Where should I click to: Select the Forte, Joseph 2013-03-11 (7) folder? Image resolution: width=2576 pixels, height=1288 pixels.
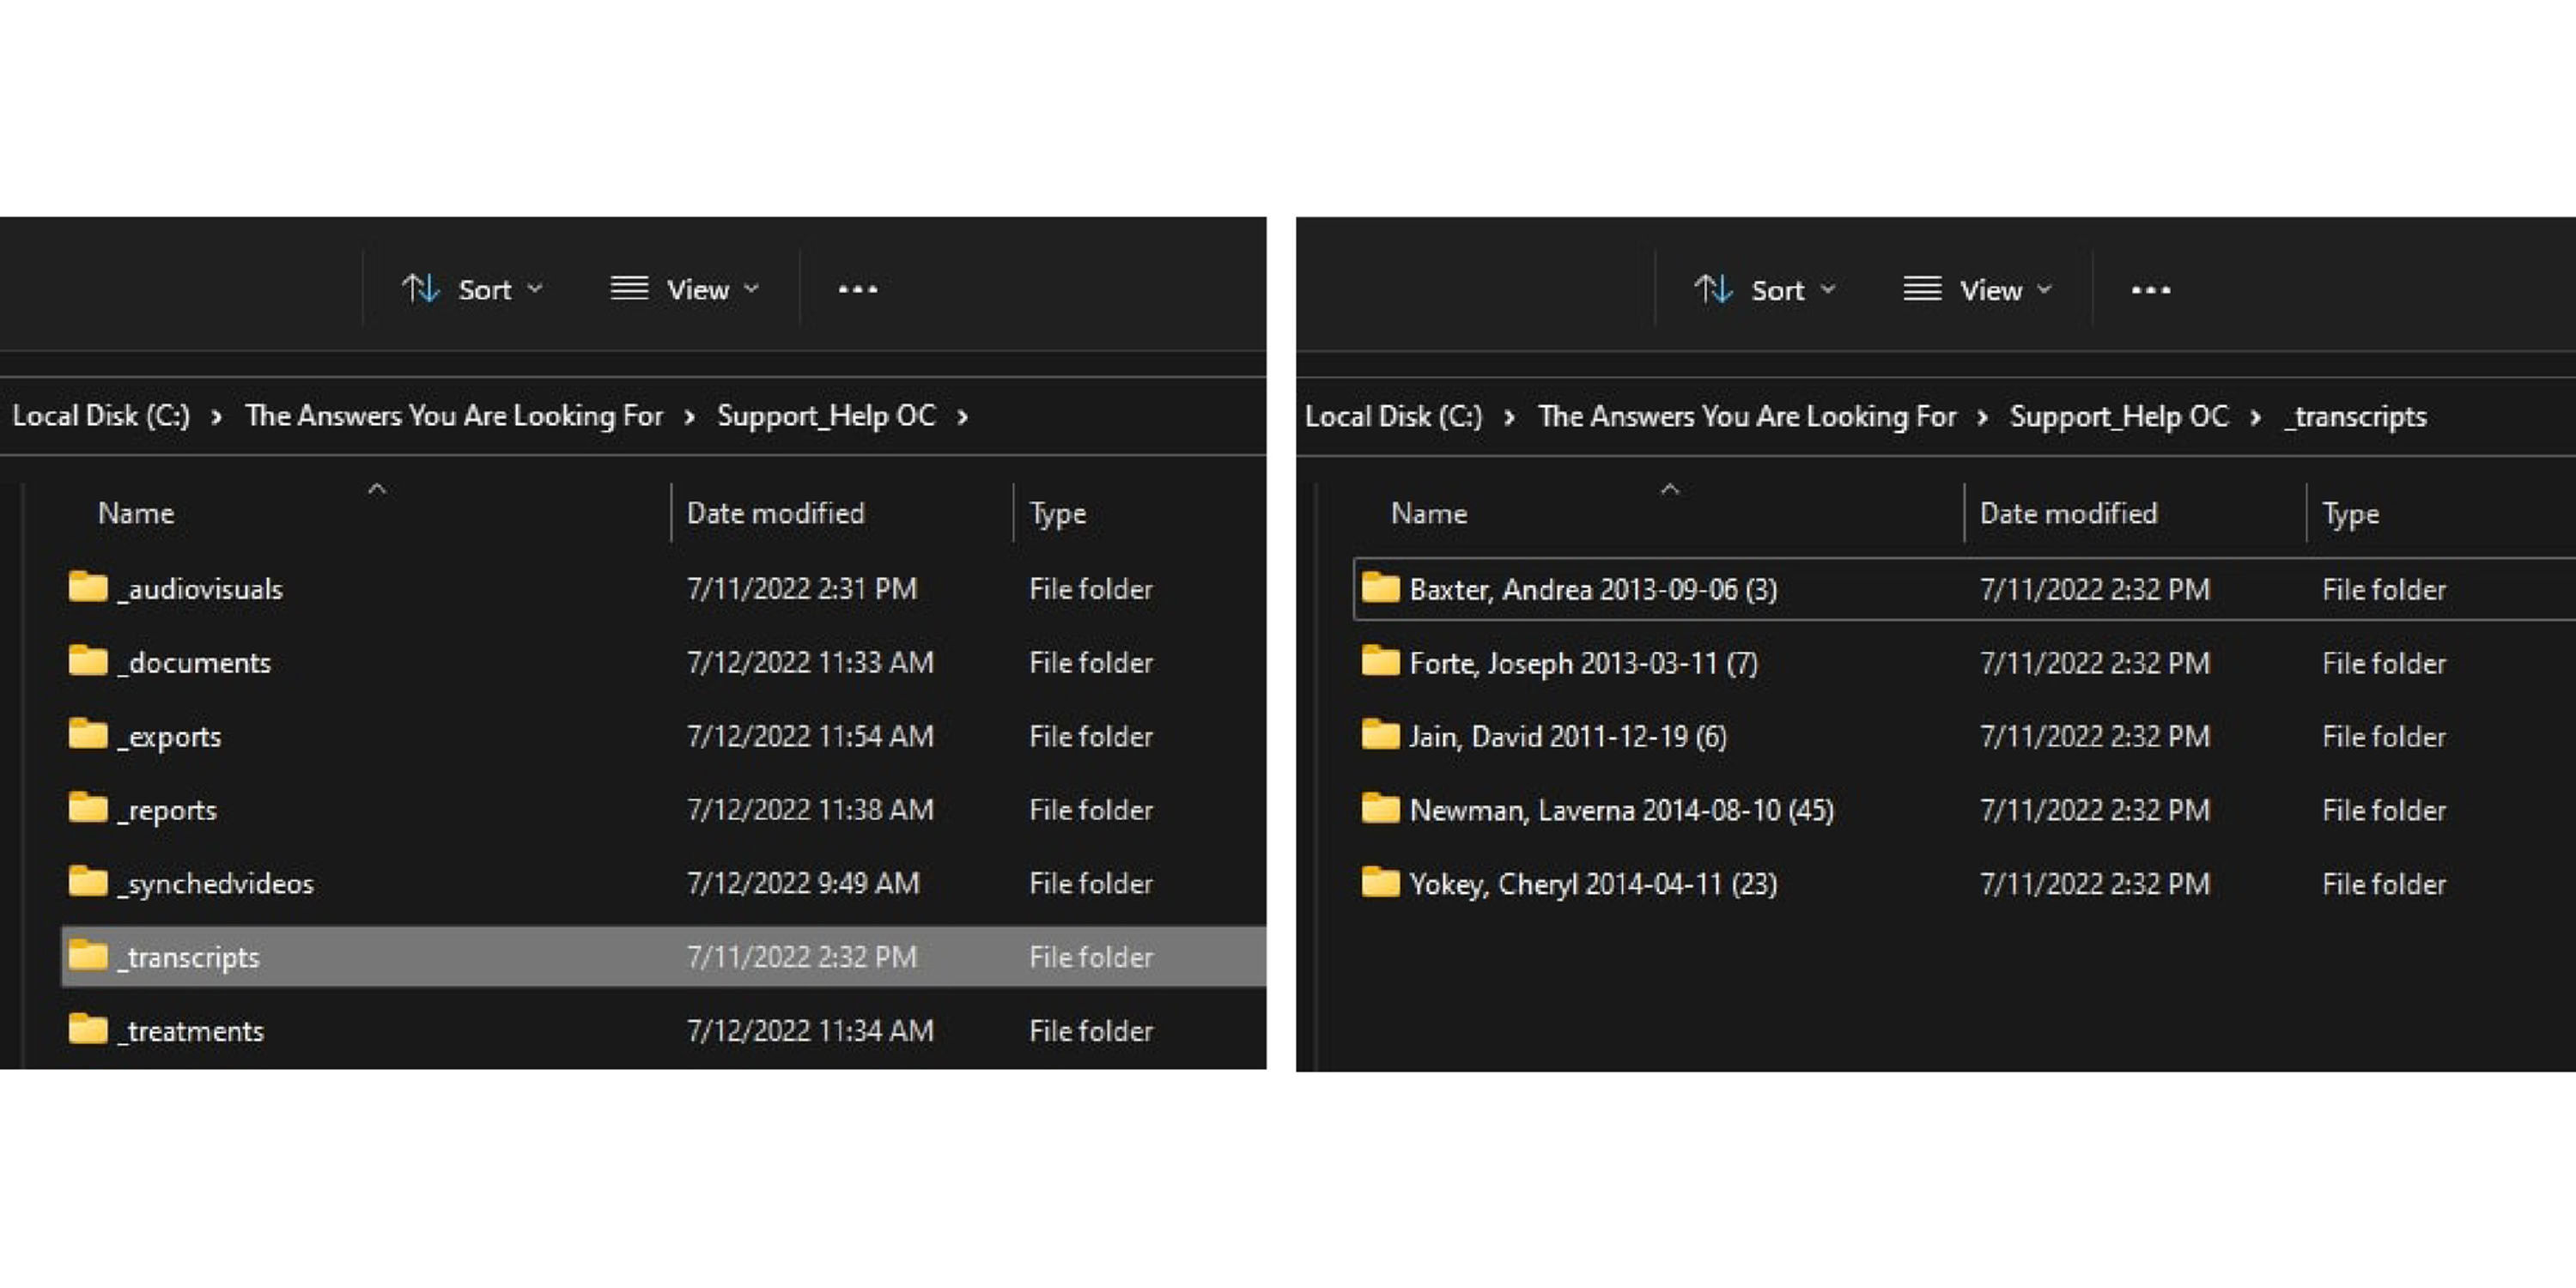coord(1582,663)
